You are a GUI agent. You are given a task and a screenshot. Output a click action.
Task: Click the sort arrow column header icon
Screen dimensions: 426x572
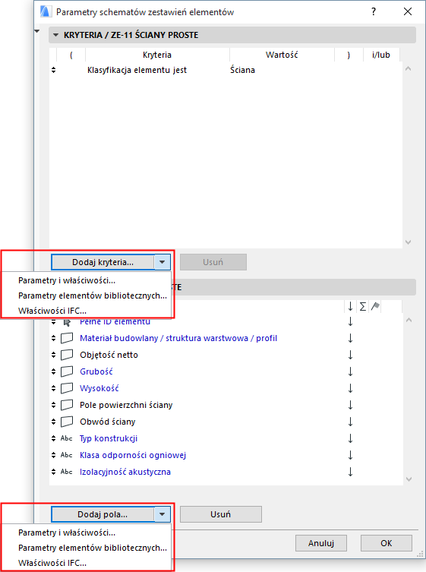point(351,306)
